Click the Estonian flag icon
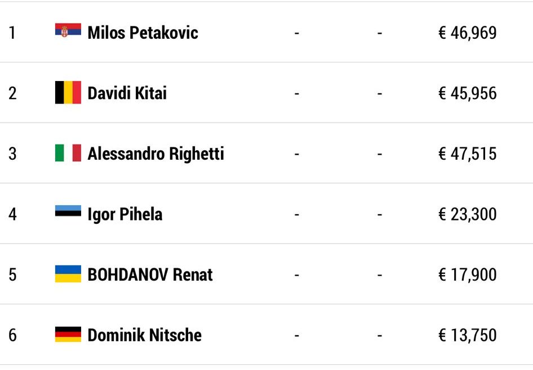 68,211
